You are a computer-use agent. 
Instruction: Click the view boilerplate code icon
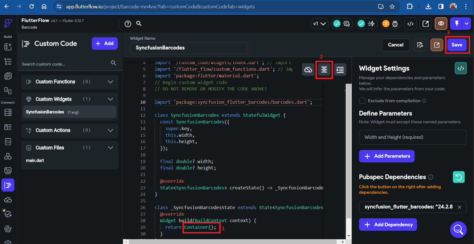[x=461, y=68]
